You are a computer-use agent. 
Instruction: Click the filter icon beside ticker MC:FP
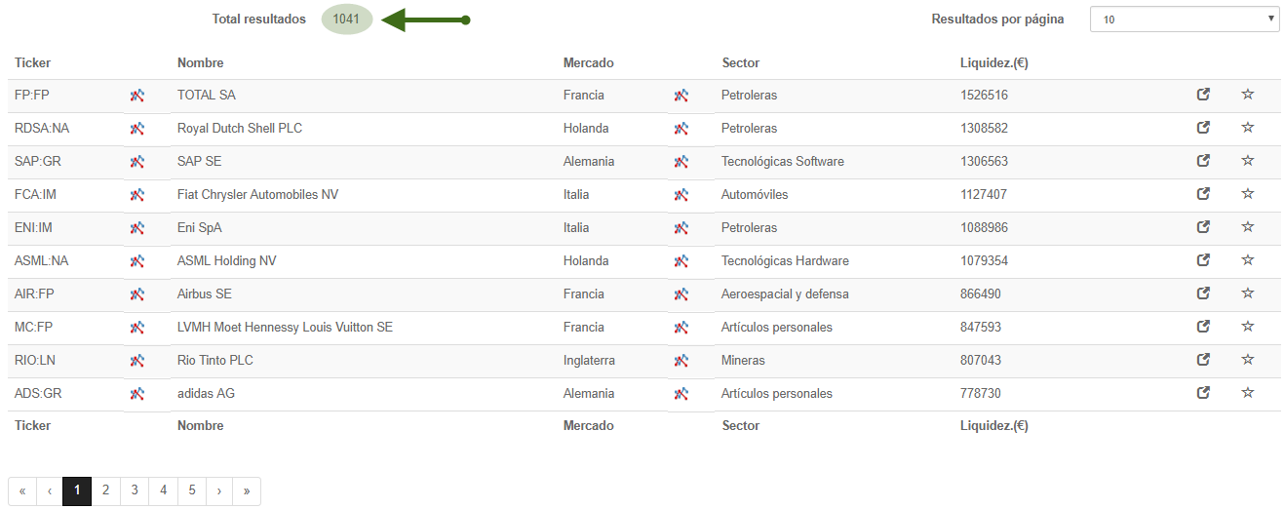pos(137,328)
